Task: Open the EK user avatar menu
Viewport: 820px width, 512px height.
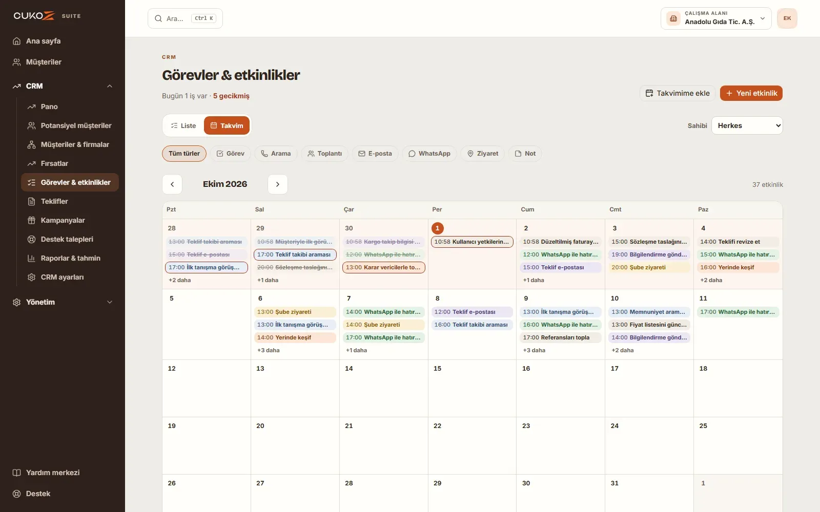Action: (x=787, y=18)
